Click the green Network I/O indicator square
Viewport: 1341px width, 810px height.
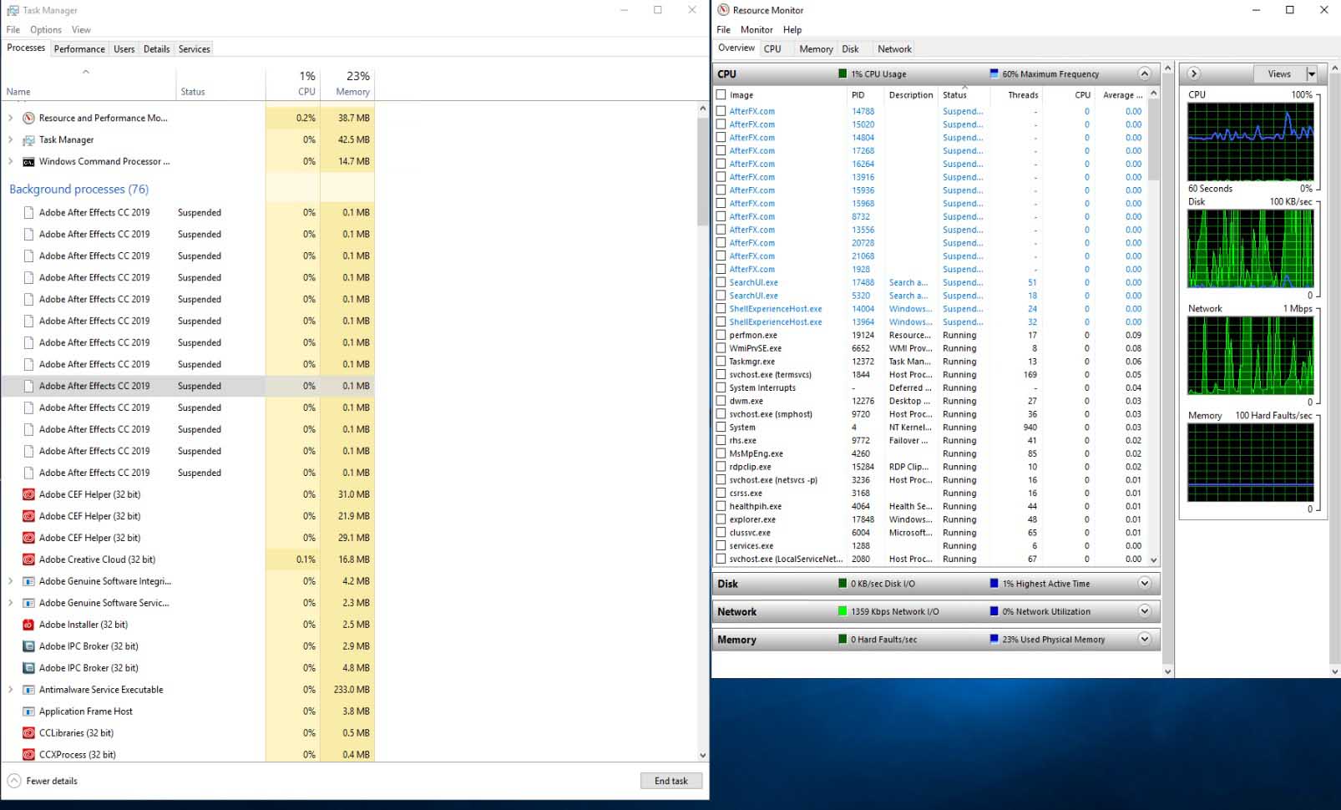[843, 611]
